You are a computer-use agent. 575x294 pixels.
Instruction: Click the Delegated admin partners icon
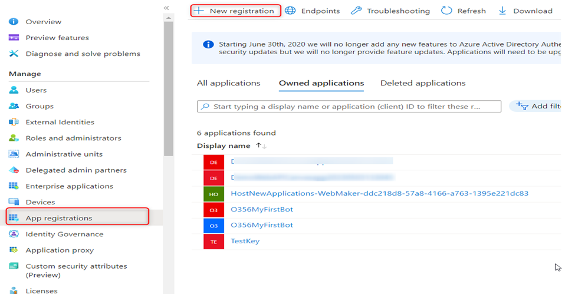pos(14,170)
